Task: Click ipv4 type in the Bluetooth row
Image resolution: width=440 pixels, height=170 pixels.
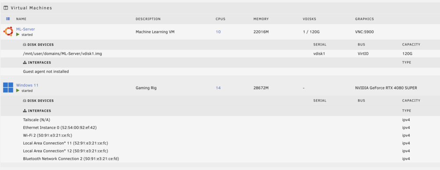Action: [x=406, y=159]
